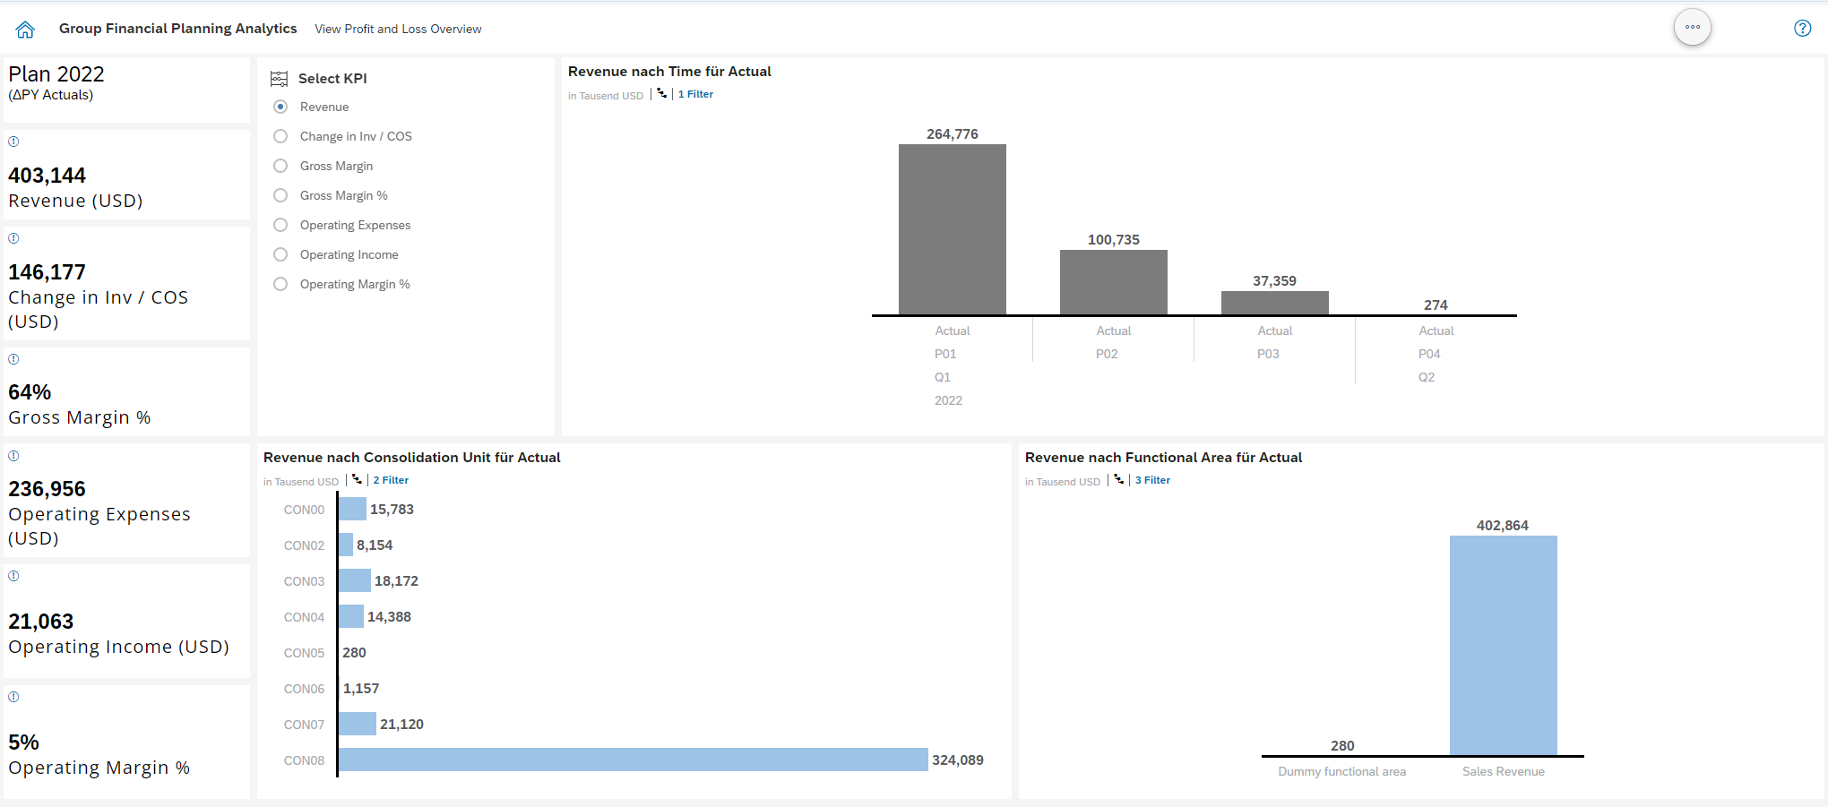Open the 1 Filter link on time chart
1828x807 pixels.
click(695, 94)
